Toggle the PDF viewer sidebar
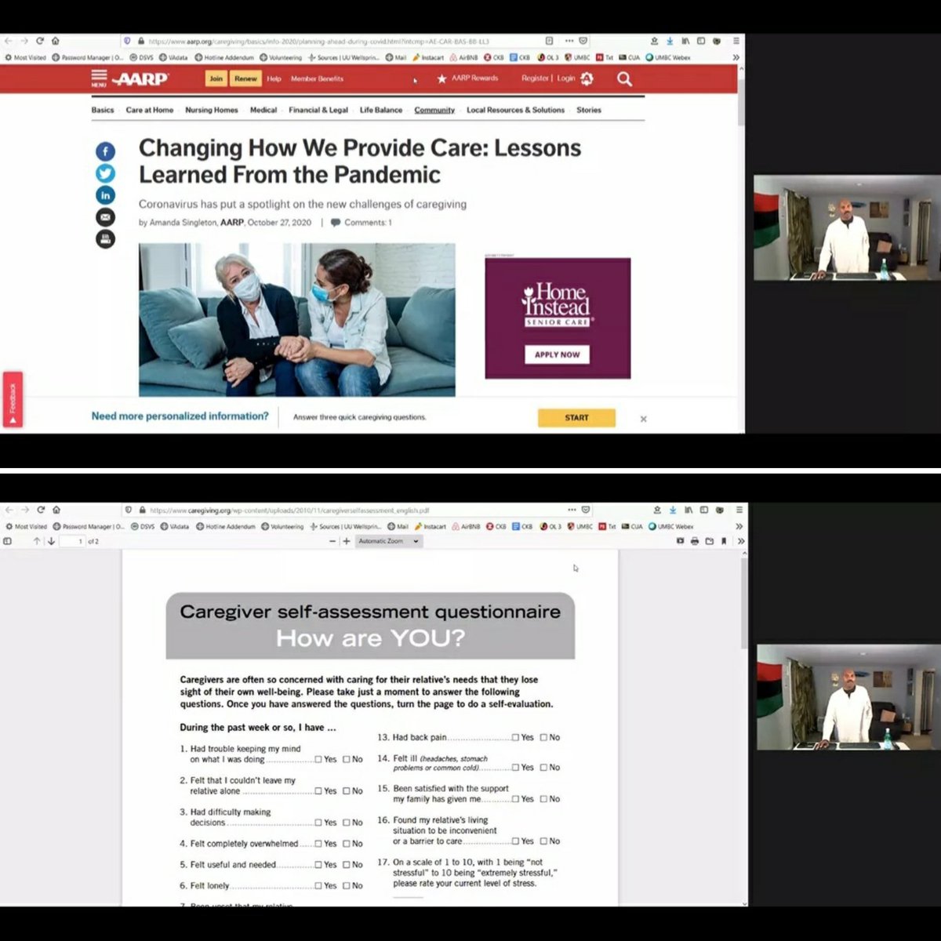 click(8, 541)
